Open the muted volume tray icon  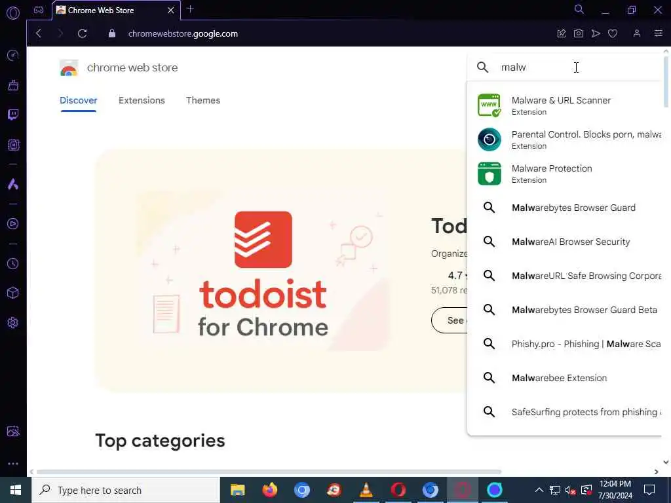[x=570, y=490]
